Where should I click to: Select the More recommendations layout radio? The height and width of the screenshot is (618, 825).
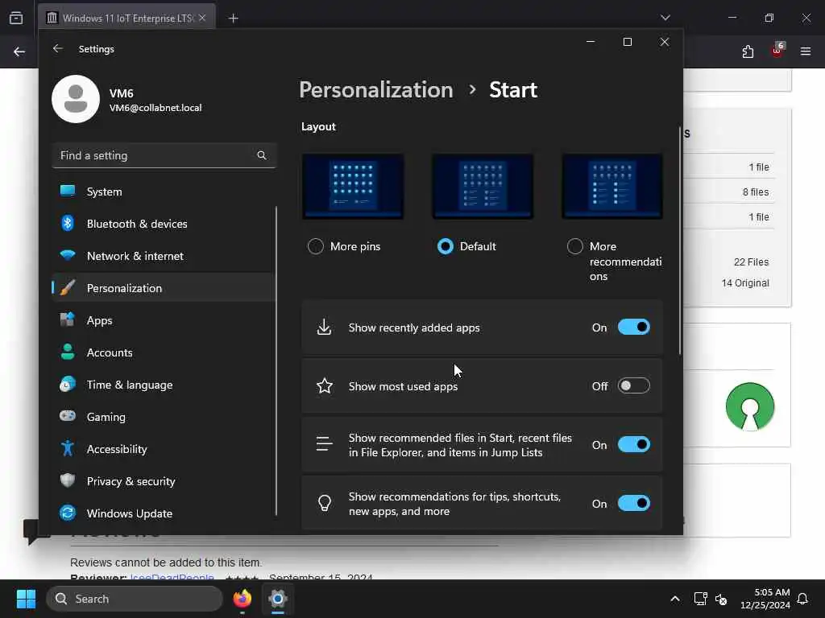[575, 246]
